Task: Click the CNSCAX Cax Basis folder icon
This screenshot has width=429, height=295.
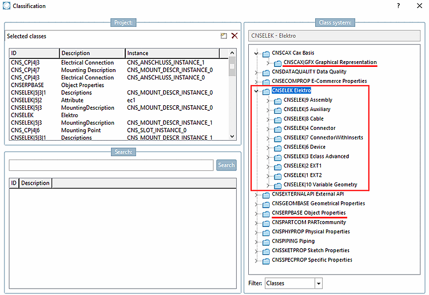Action: [266, 54]
